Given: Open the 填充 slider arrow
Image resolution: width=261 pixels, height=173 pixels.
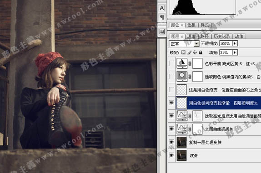Looking at the screenshot, I should [x=235, y=53].
